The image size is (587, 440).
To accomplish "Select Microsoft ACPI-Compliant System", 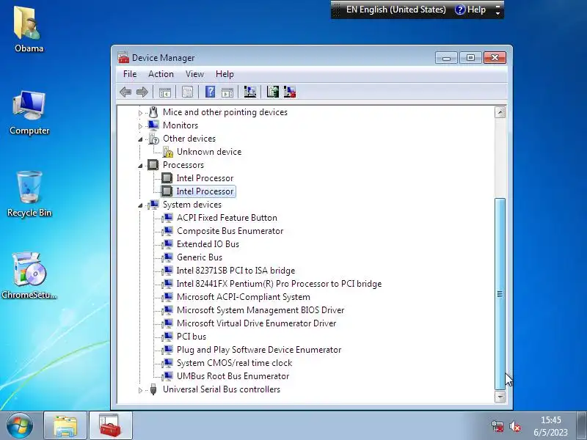I will point(244,297).
